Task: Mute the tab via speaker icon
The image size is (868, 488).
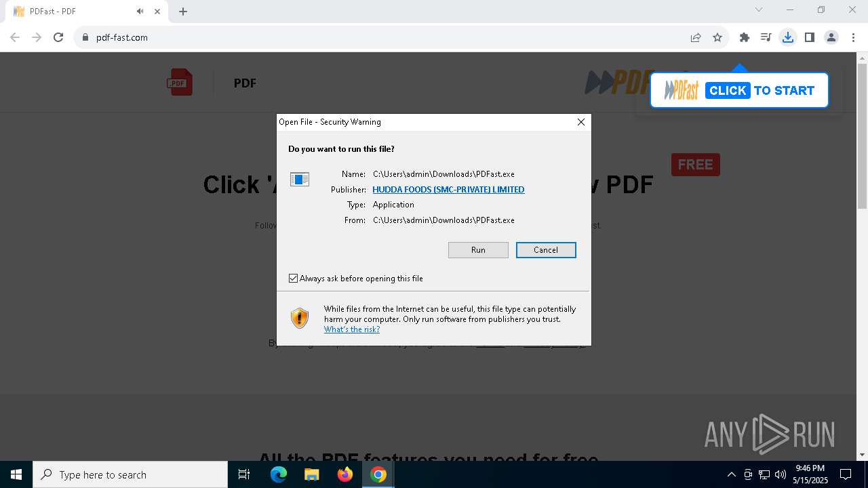Action: pyautogui.click(x=140, y=12)
